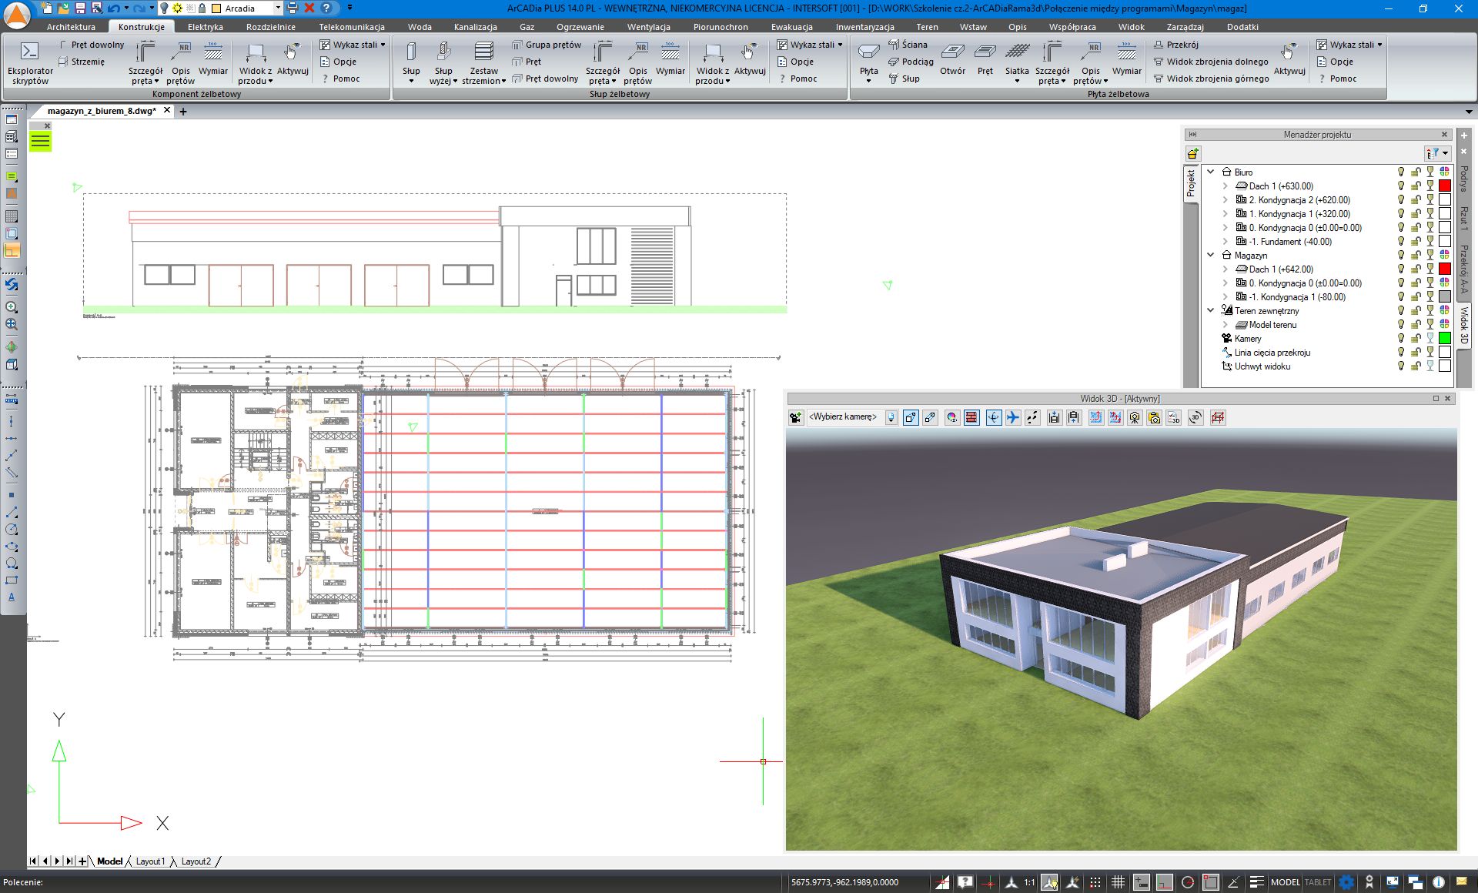The image size is (1478, 893).
Task: Toggle lock icon for Model terenu
Action: [x=1416, y=325]
